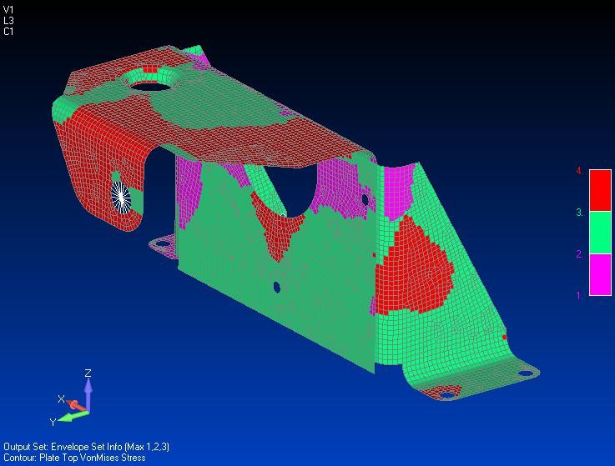
Task: Click the Z axis arrow of the triad
Action: 88,393
